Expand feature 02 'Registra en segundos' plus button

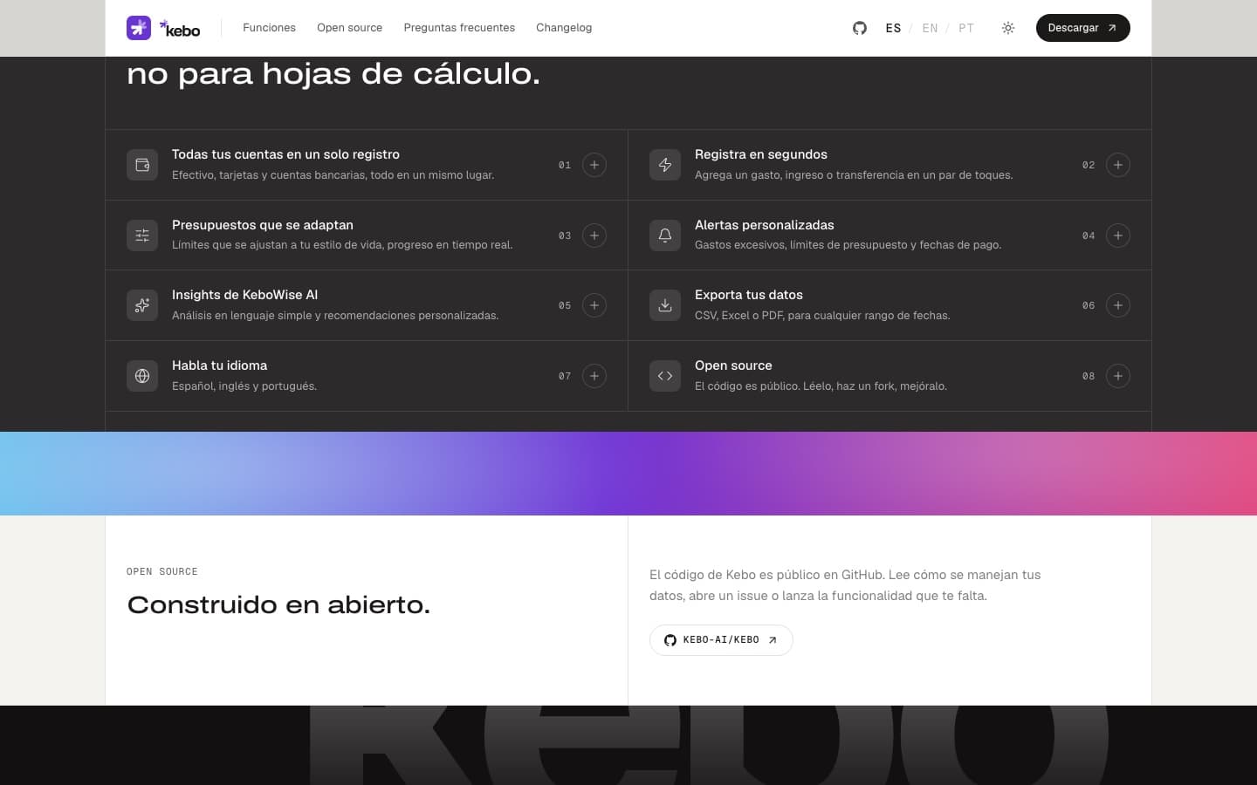1118,165
